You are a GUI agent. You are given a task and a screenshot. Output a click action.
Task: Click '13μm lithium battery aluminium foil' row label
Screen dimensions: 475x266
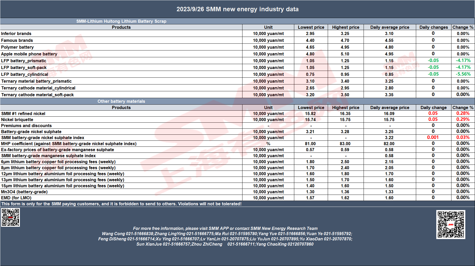[x=63, y=180]
